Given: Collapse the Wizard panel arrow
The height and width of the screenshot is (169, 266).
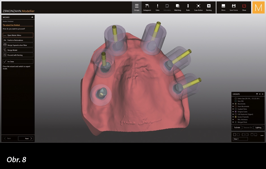Looking at the screenshot, I should (x=32, y=17).
